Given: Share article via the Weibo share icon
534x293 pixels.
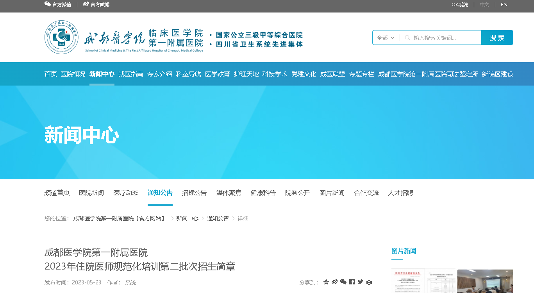Looking at the screenshot, I should pyautogui.click(x=335, y=282).
